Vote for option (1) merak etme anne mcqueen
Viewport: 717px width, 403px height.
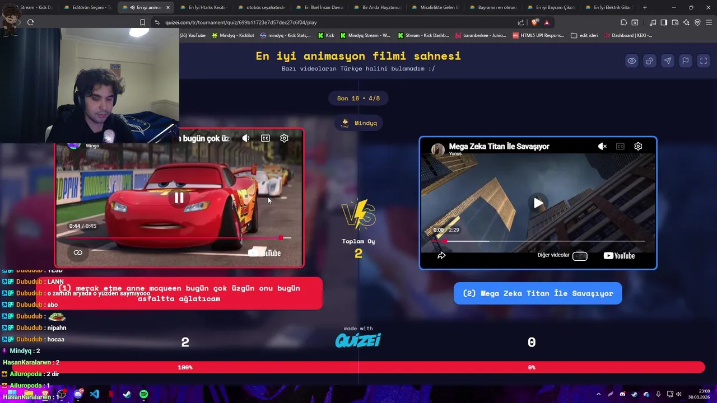coord(179,293)
